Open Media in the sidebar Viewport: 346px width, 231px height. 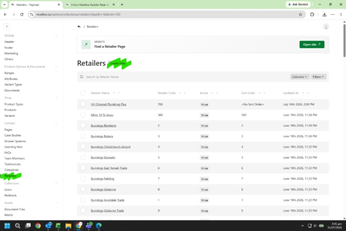pyautogui.click(x=9, y=215)
